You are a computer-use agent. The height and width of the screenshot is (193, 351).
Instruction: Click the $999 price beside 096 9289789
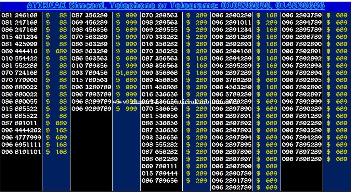[x=127, y=108]
